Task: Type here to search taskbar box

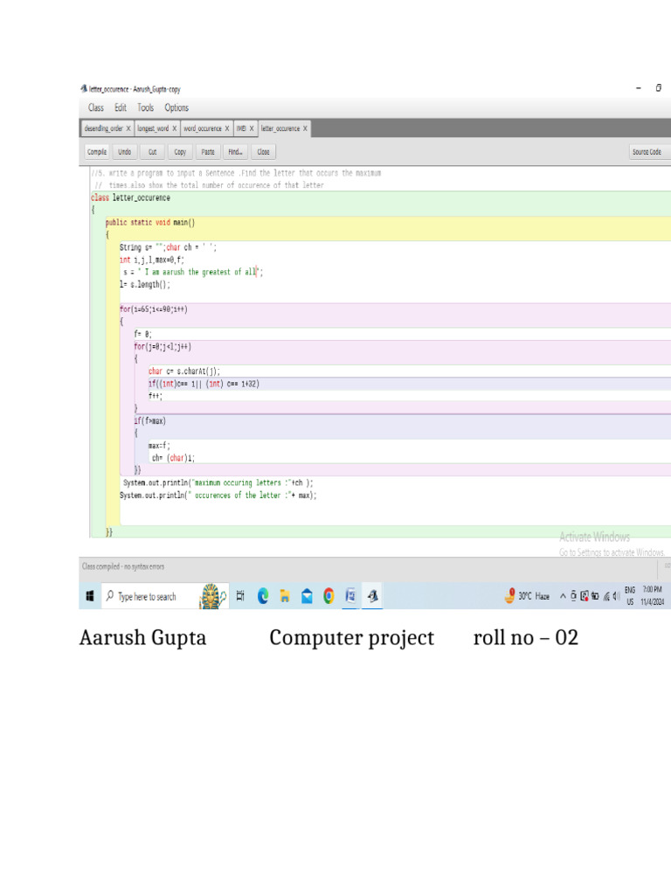Action: click(165, 596)
